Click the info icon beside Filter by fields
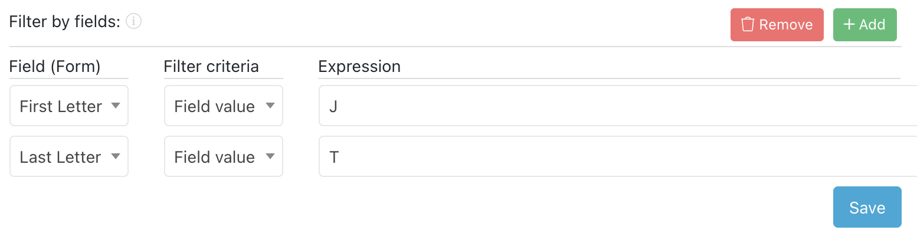The width and height of the screenshot is (917, 243). 134,22
